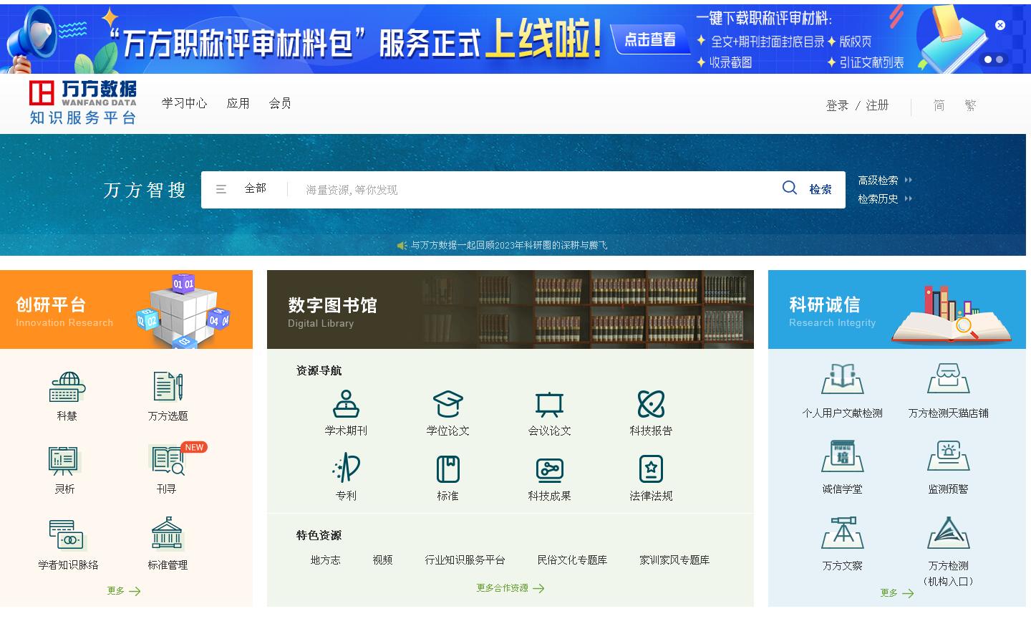This screenshot has width=1031, height=629.
Task: Open the 标准 standards icon
Action: (x=447, y=469)
